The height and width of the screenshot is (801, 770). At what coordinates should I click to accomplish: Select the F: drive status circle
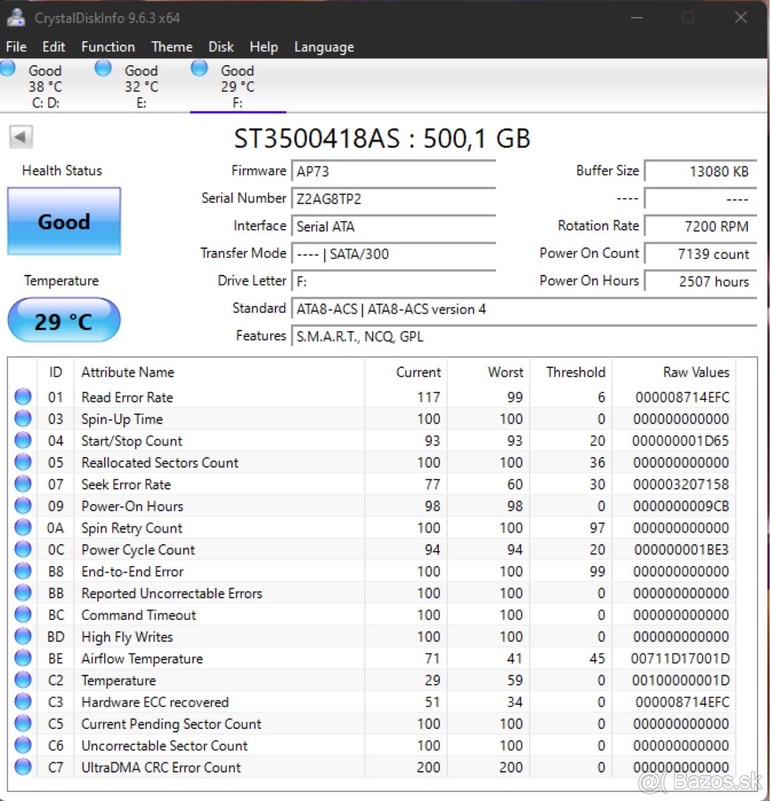pyautogui.click(x=199, y=67)
